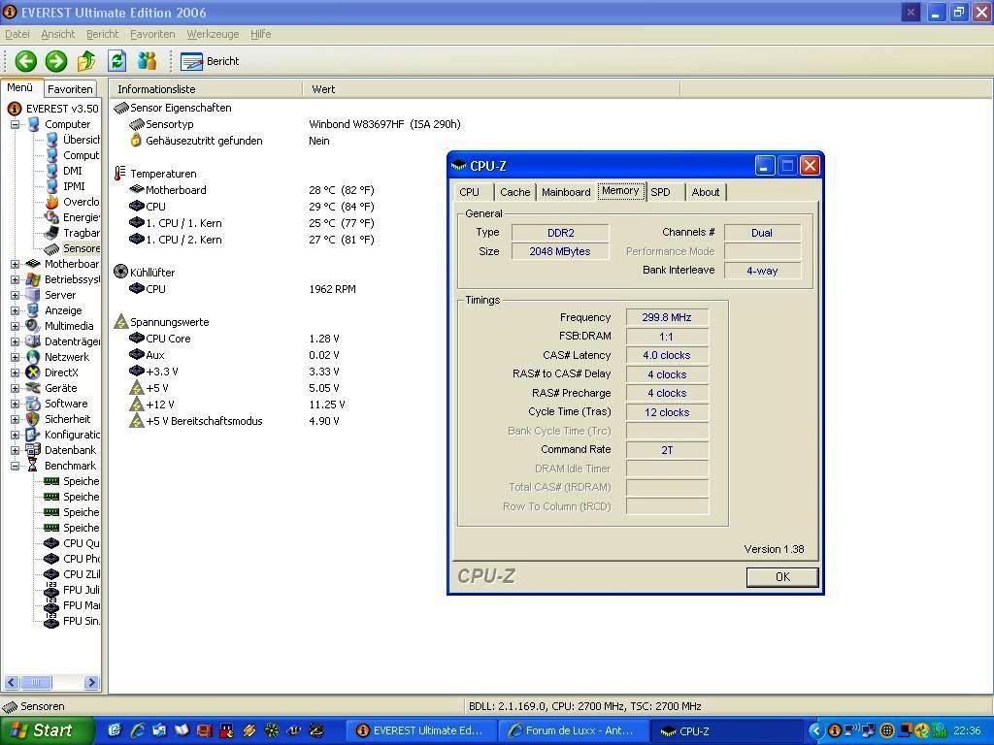The height and width of the screenshot is (745, 994).
Task: Expand the Server tree node
Action: pyautogui.click(x=15, y=295)
